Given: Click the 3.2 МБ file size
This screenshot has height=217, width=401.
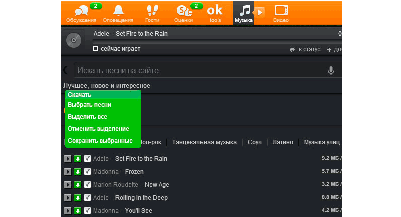Looking at the screenshot, I should click(330, 184).
